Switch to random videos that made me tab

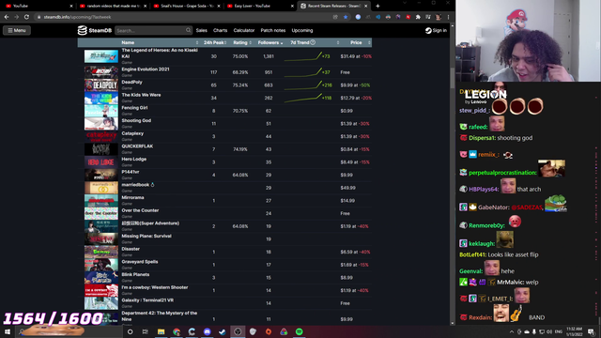(x=112, y=6)
